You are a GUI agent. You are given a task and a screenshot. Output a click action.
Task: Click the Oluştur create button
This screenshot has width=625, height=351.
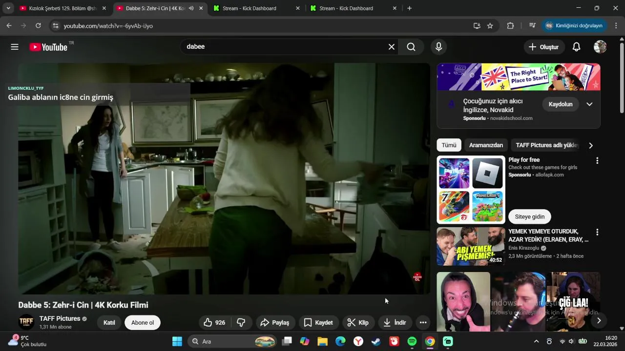(x=544, y=47)
